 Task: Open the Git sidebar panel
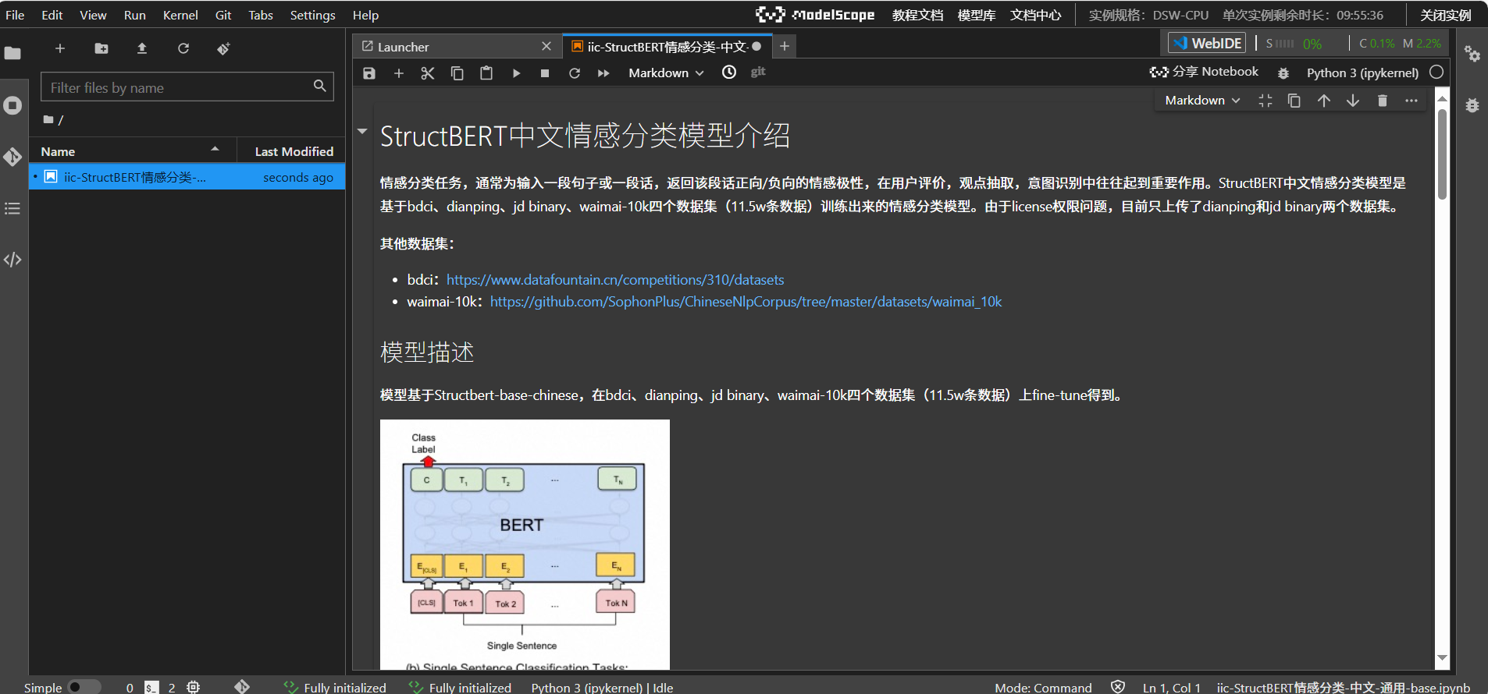pos(12,157)
